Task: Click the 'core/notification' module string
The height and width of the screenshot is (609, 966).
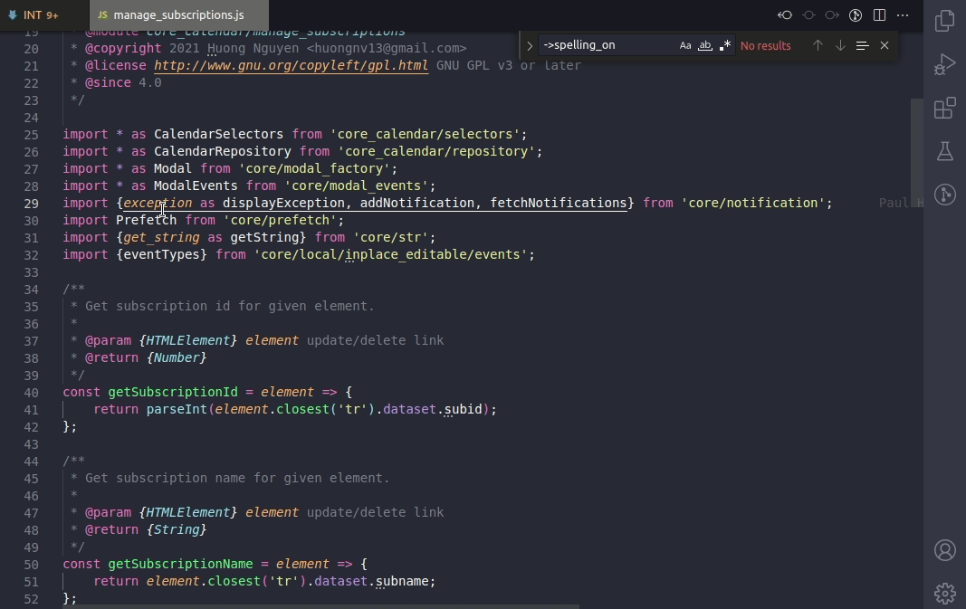Action: (753, 204)
